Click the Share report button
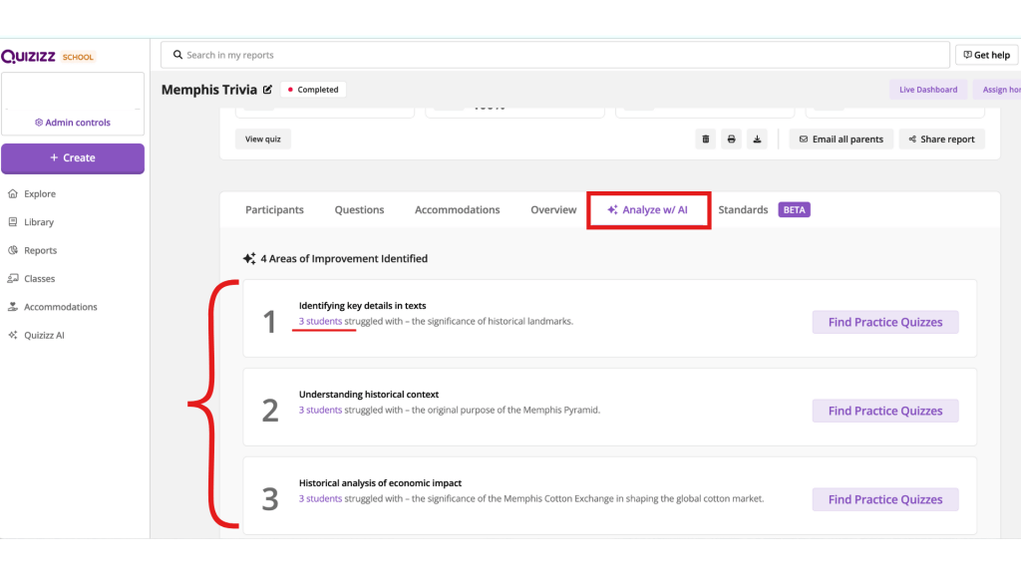The height and width of the screenshot is (574, 1021). [941, 140]
